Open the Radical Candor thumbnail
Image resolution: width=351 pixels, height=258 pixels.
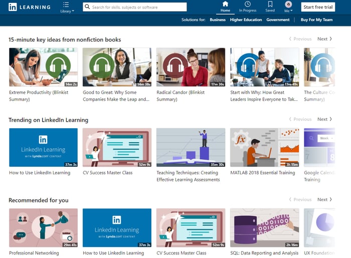tap(191, 67)
